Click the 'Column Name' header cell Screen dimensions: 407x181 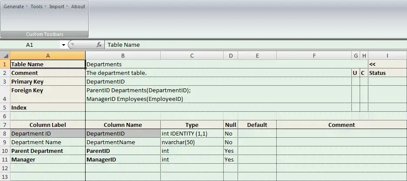click(123, 125)
